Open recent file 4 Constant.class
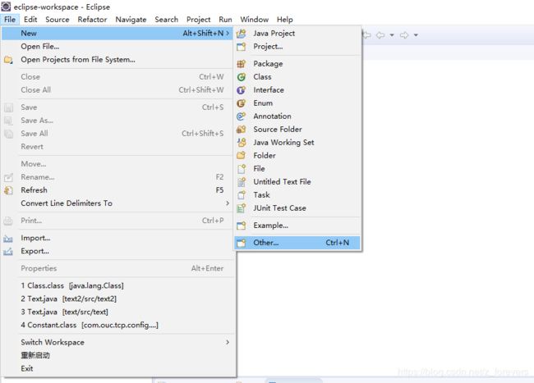The width and height of the screenshot is (534, 383). tap(117, 325)
